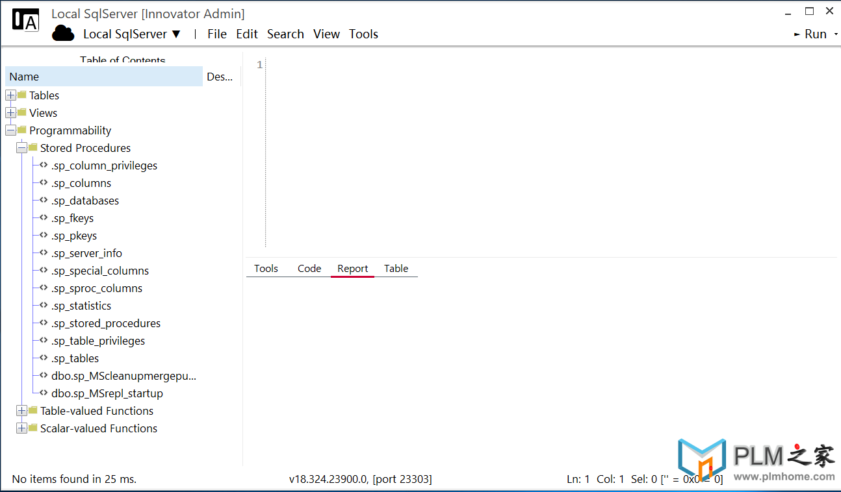Click the IA application logo icon
This screenshot has width=841, height=492.
coord(25,20)
